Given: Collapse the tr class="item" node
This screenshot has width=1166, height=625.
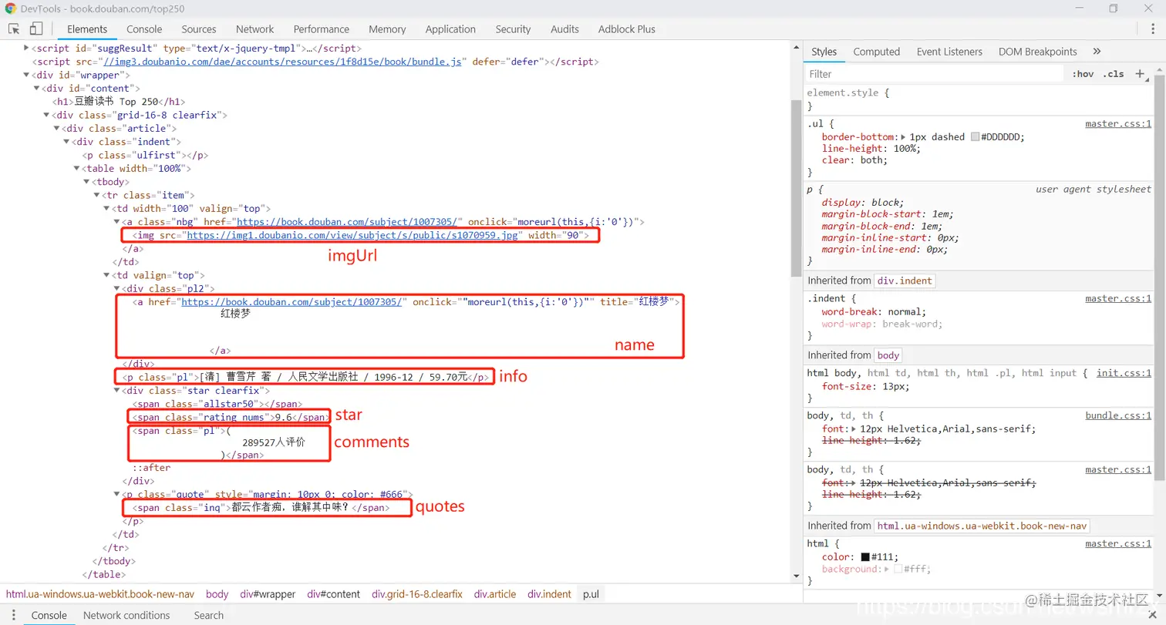Looking at the screenshot, I should (x=96, y=196).
